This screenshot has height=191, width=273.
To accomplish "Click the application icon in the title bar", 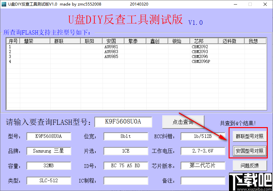I will [4, 4].
